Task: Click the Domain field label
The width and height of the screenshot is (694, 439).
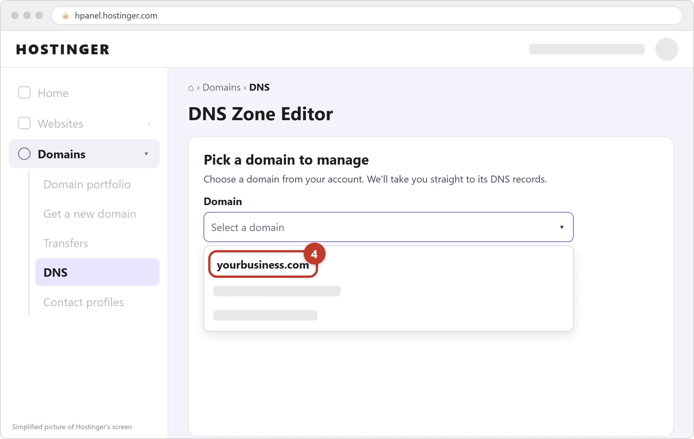Action: tap(223, 202)
